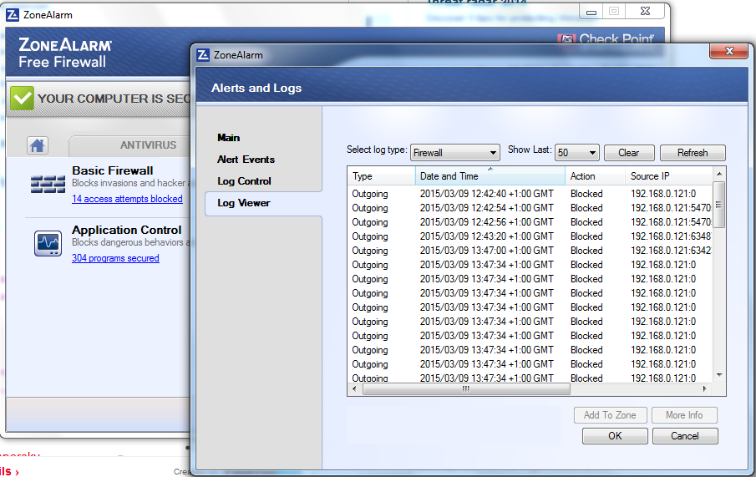The width and height of the screenshot is (756, 477).
Task: Click the vertical scrollbar thumb in log list
Action: coord(718,205)
